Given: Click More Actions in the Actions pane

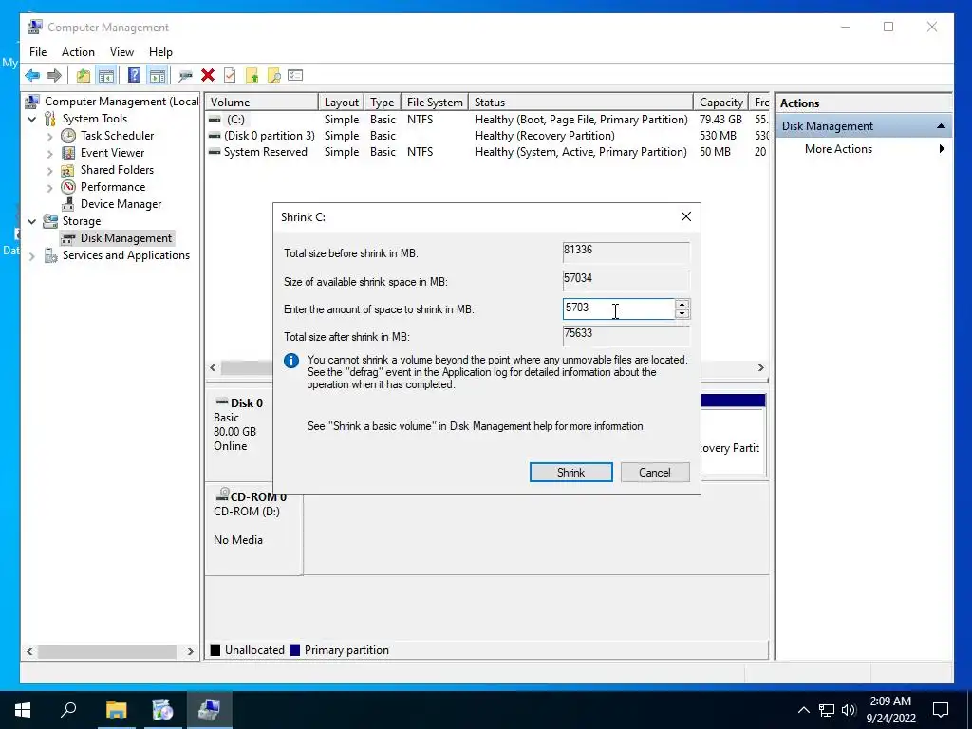Looking at the screenshot, I should (x=838, y=149).
